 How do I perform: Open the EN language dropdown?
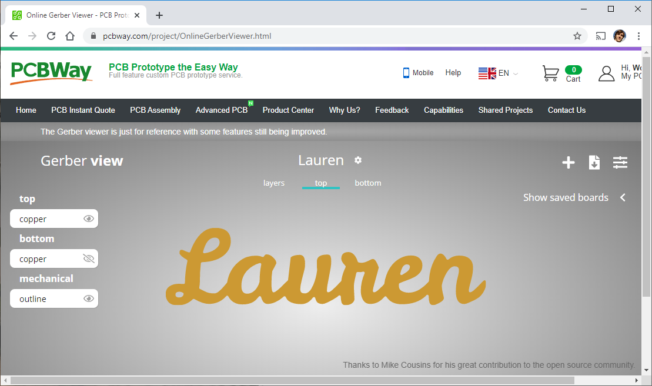coord(498,73)
